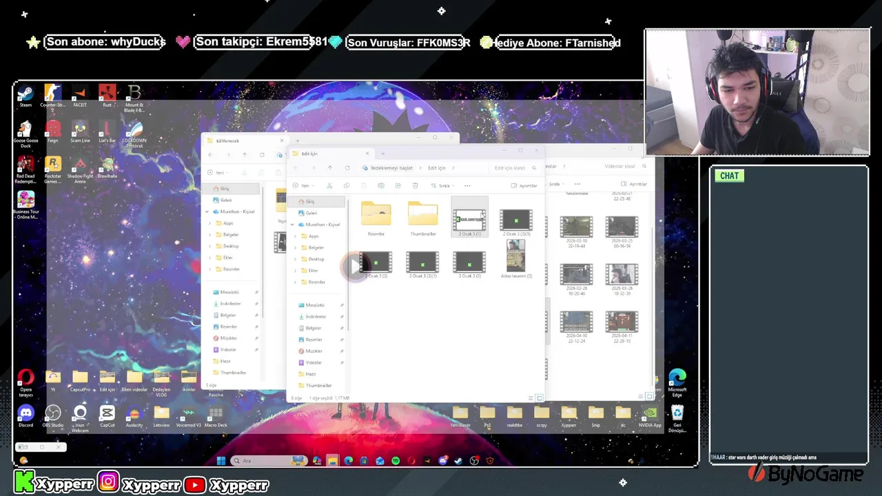Image resolution: width=882 pixels, height=496 pixels.
Task: Open Opera browser desktop icon
Action: tap(25, 383)
